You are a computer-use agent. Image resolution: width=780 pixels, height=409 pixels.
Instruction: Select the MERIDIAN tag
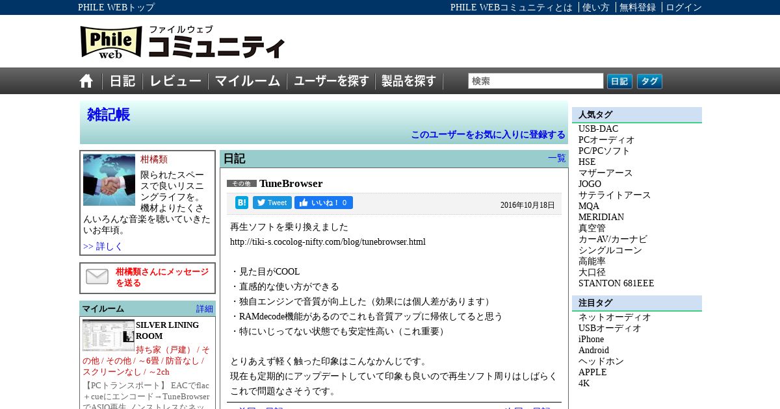(x=601, y=217)
